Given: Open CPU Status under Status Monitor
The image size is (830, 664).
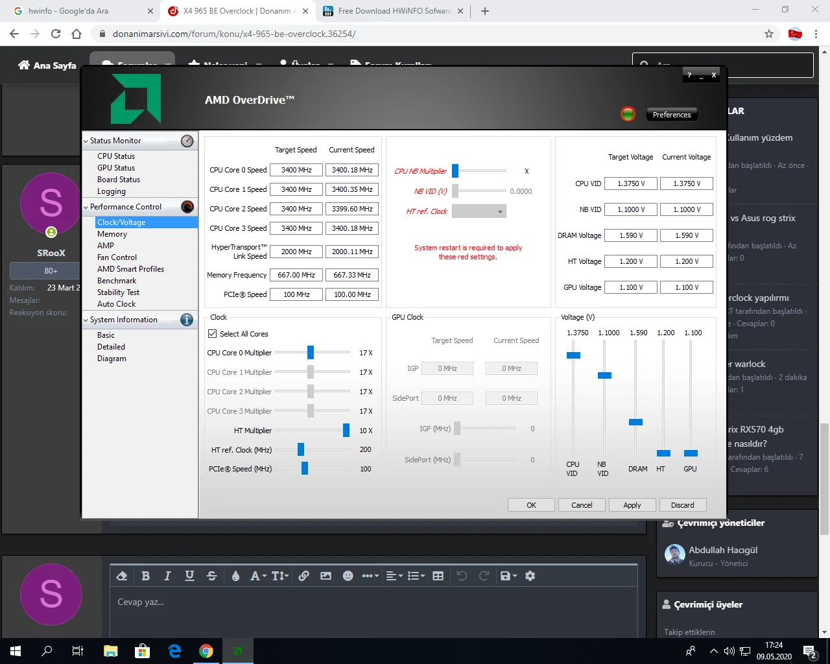Looking at the screenshot, I should pyautogui.click(x=116, y=156).
